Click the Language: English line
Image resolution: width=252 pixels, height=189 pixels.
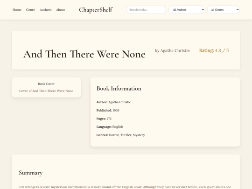click(110, 126)
